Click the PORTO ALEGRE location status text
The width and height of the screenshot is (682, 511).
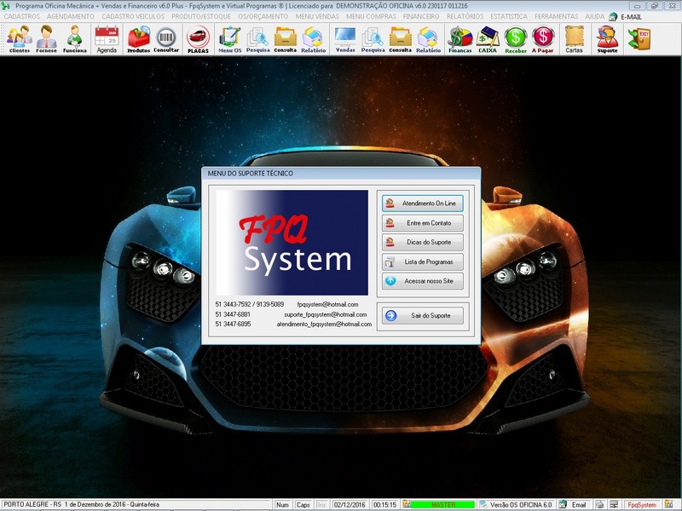click(81, 504)
